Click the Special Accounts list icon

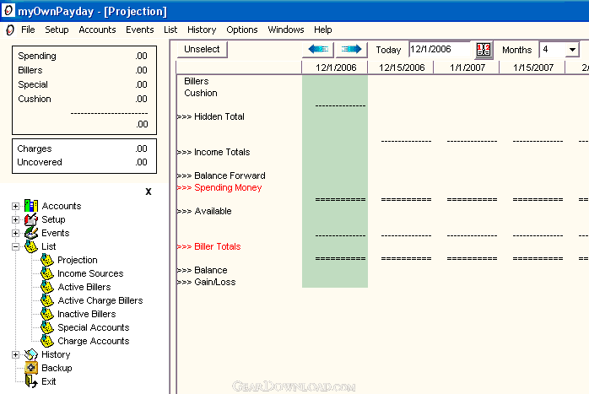47,327
